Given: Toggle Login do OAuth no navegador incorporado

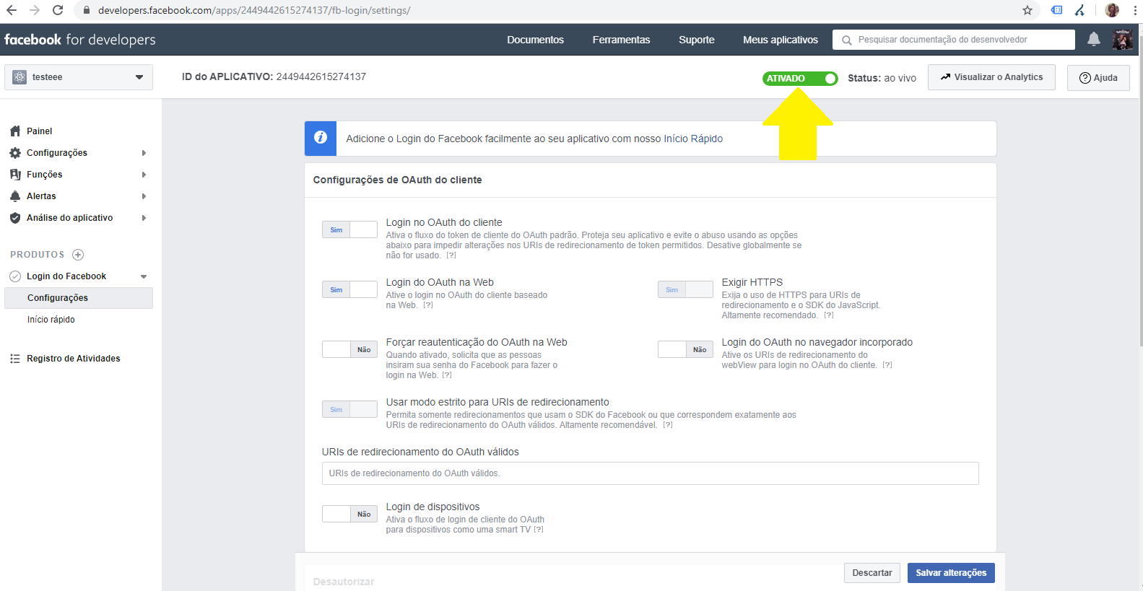Looking at the screenshot, I should (685, 349).
